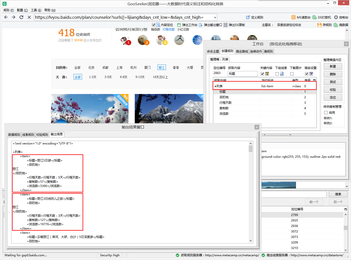Click the rank 1 counselor avatar
This screenshot has width=351, height=260.
(x=125, y=40)
